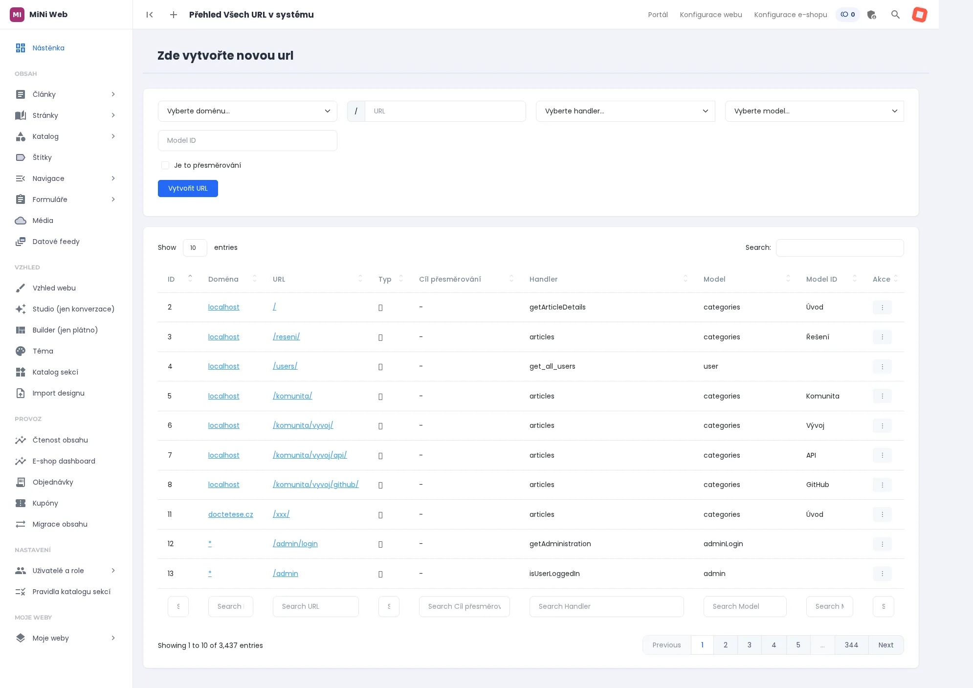Viewport: 973px width, 688px height.
Task: Click the 'Search Handler' column filter
Action: (606, 606)
